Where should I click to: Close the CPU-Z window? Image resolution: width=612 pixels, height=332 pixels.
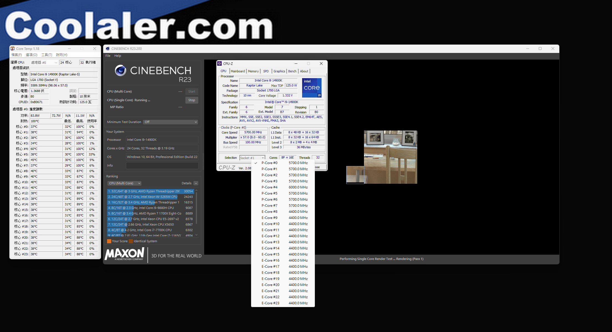tap(321, 63)
